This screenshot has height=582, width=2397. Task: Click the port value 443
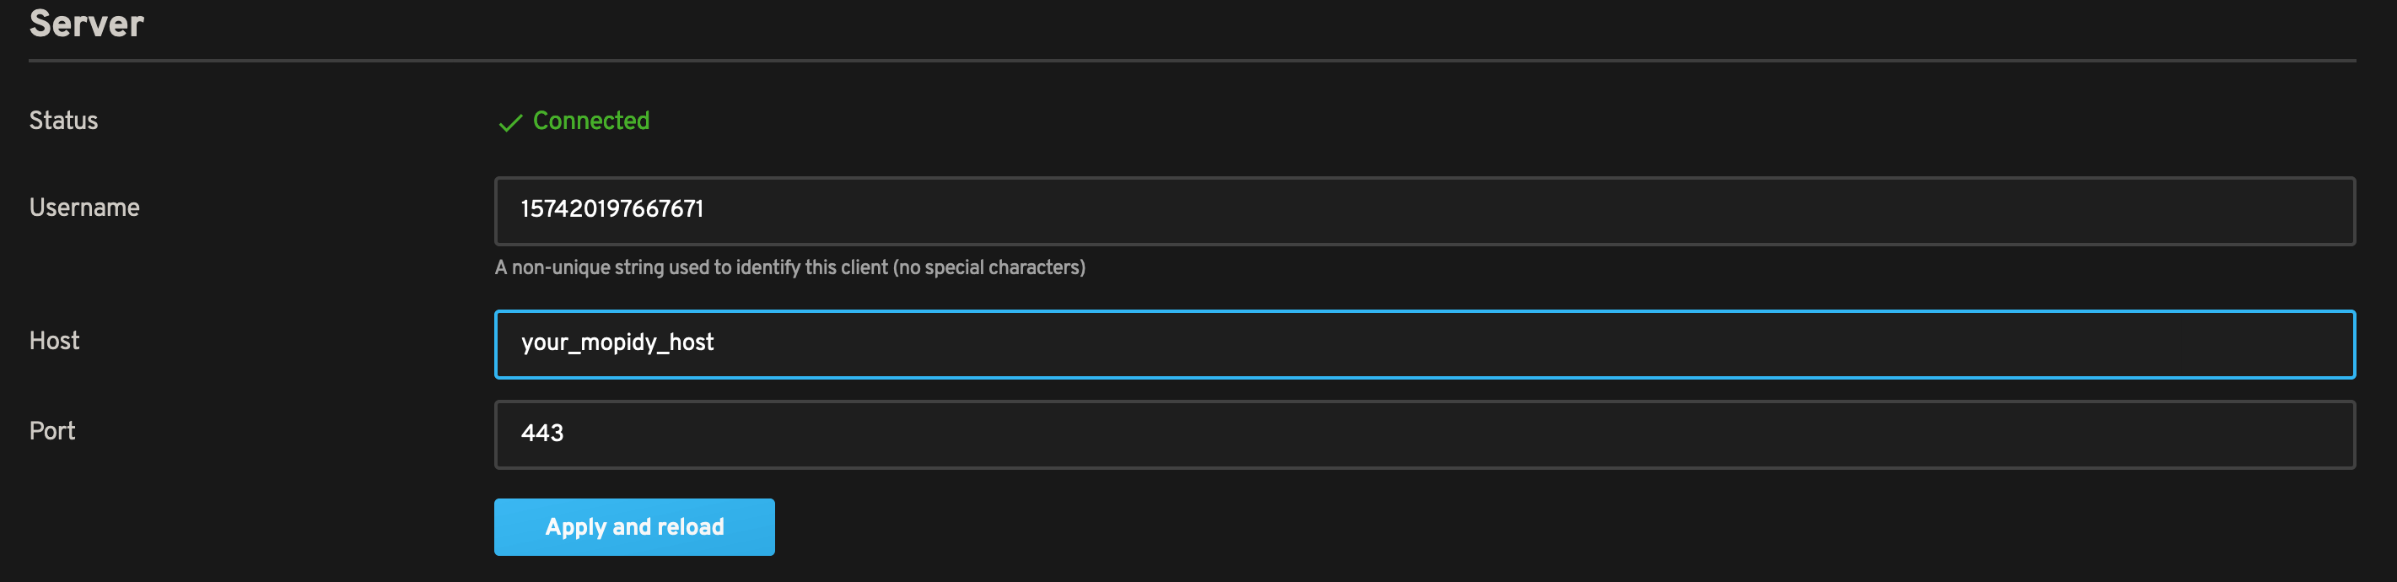[x=544, y=433]
